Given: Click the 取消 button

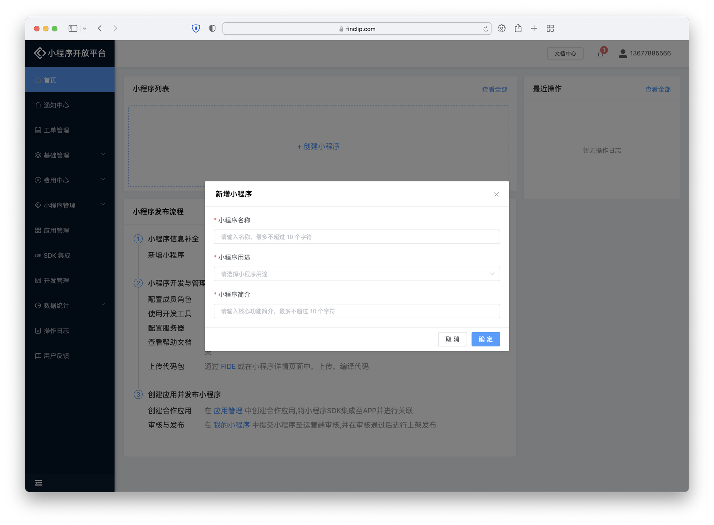Looking at the screenshot, I should coord(452,339).
